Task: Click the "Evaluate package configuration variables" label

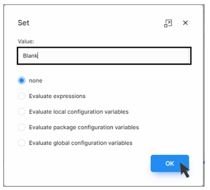Action: (84, 128)
